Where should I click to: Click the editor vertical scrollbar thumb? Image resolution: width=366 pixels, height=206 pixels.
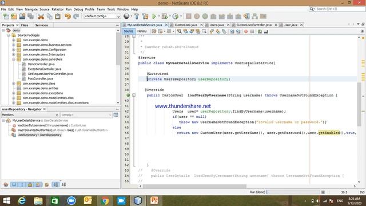click(x=359, y=104)
